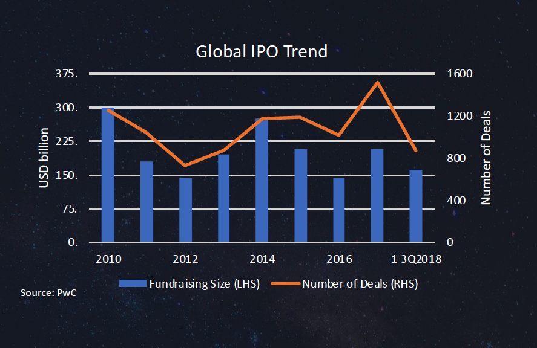
Task: Click the 1600 label on right axis
Action: pyautogui.click(x=460, y=74)
